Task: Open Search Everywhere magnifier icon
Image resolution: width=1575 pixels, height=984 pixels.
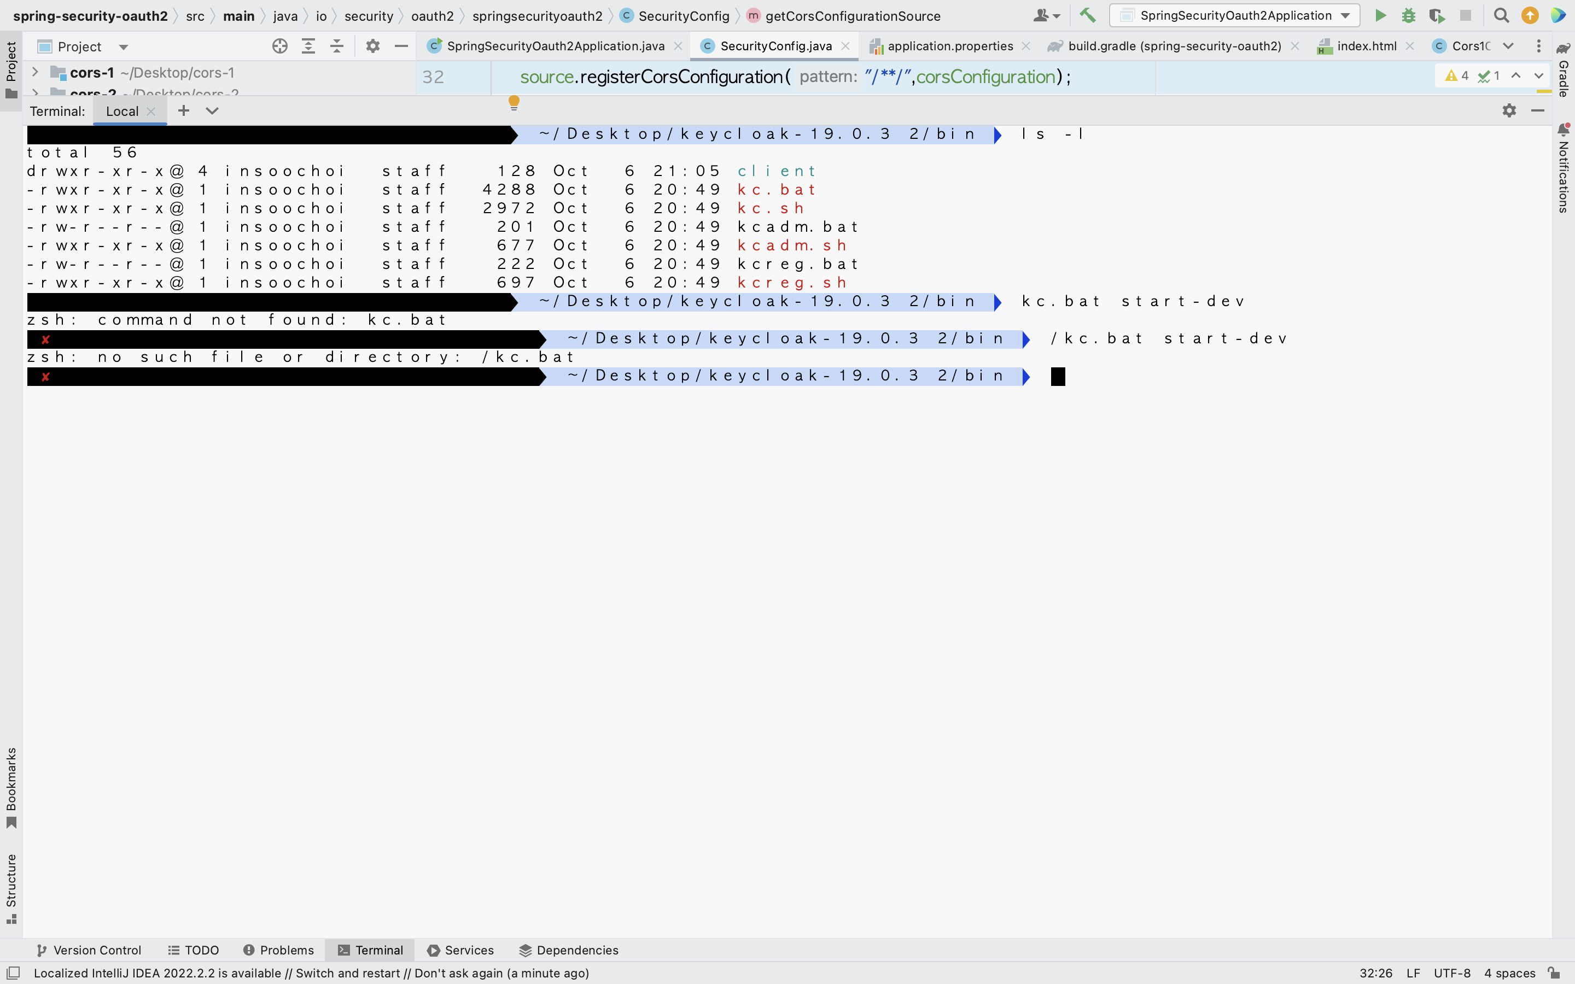Action: pos(1502,16)
